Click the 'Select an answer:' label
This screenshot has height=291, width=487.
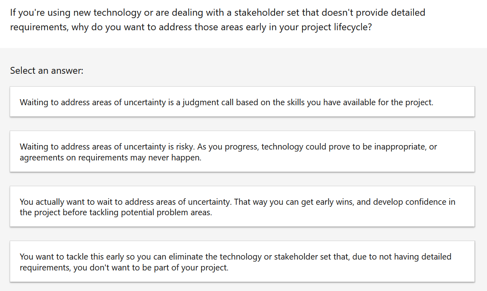46,71
